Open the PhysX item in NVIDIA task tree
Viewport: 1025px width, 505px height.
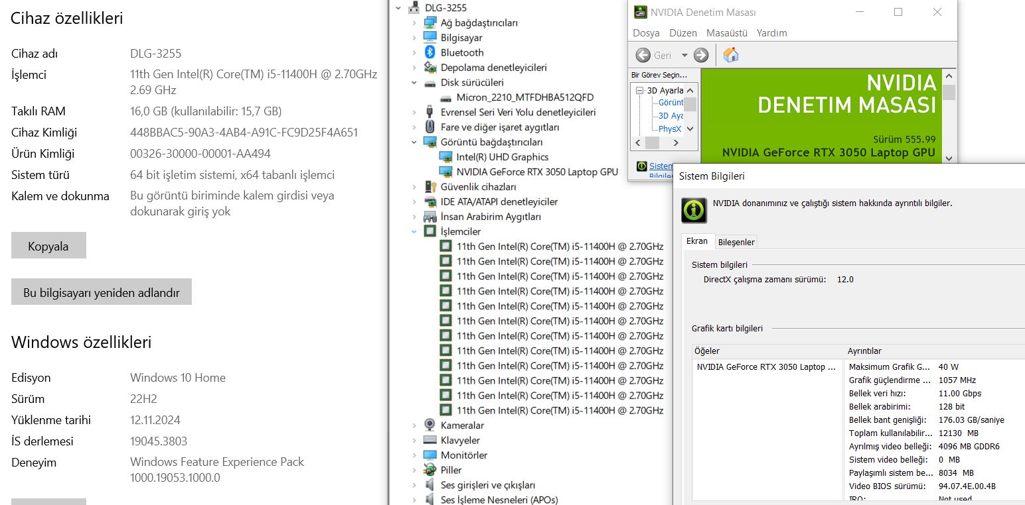tap(670, 129)
